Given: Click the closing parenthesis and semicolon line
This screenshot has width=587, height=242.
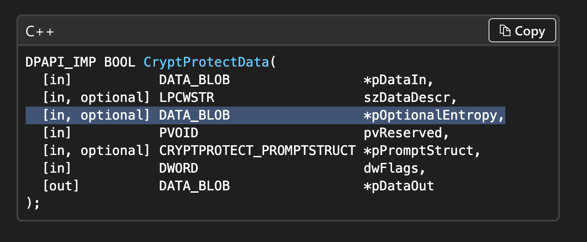Looking at the screenshot, I should tap(33, 204).
